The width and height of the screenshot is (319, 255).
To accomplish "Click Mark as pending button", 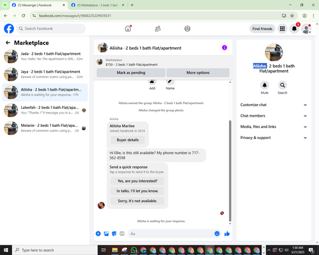I will (x=131, y=73).
